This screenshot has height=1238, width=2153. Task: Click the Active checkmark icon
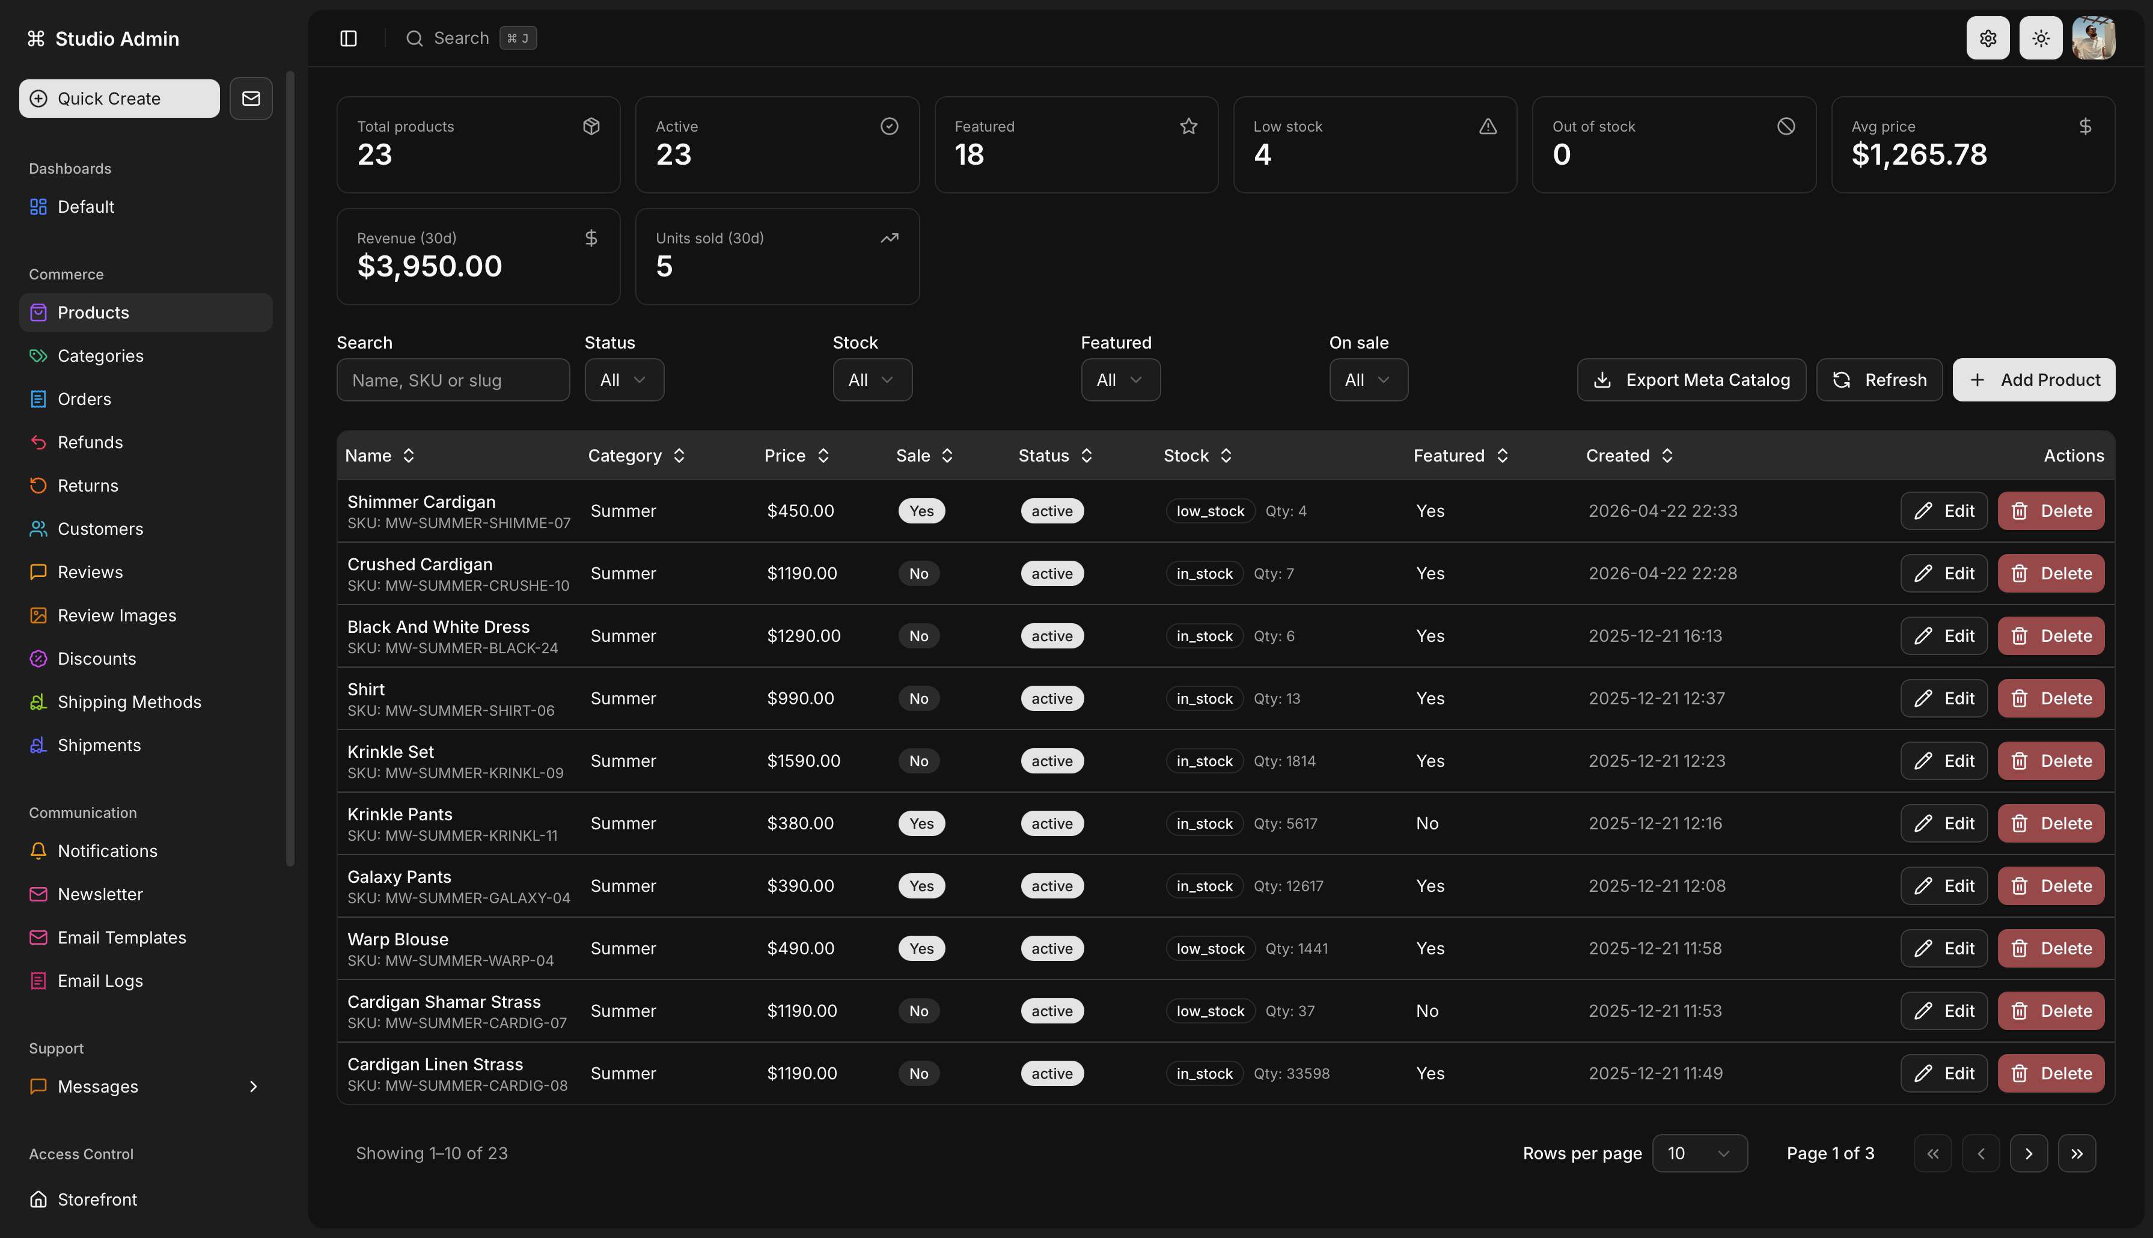[890, 126]
